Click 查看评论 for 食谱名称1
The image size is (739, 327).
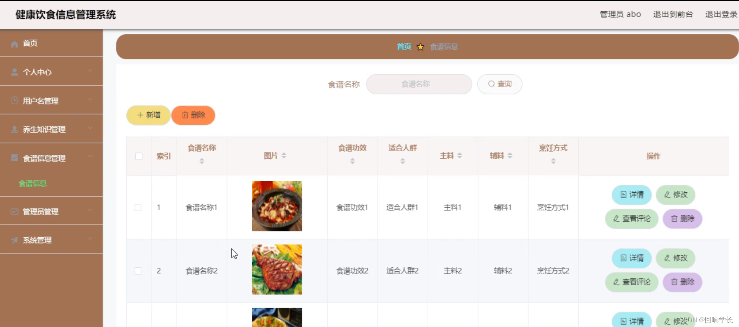[x=632, y=218]
